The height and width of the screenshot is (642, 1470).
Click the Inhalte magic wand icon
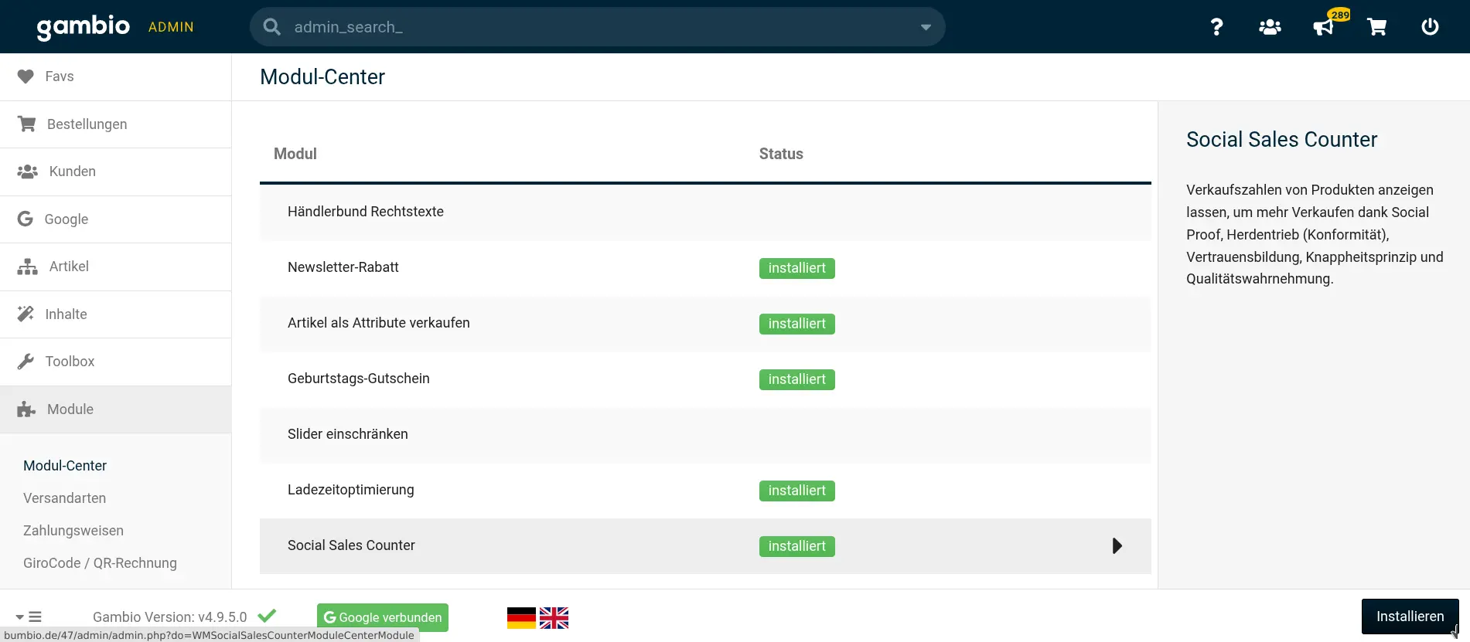click(x=26, y=314)
